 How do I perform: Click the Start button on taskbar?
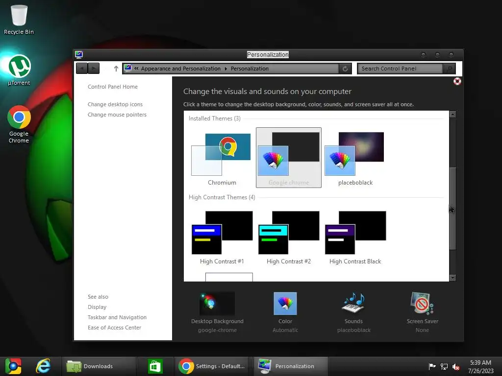13,366
